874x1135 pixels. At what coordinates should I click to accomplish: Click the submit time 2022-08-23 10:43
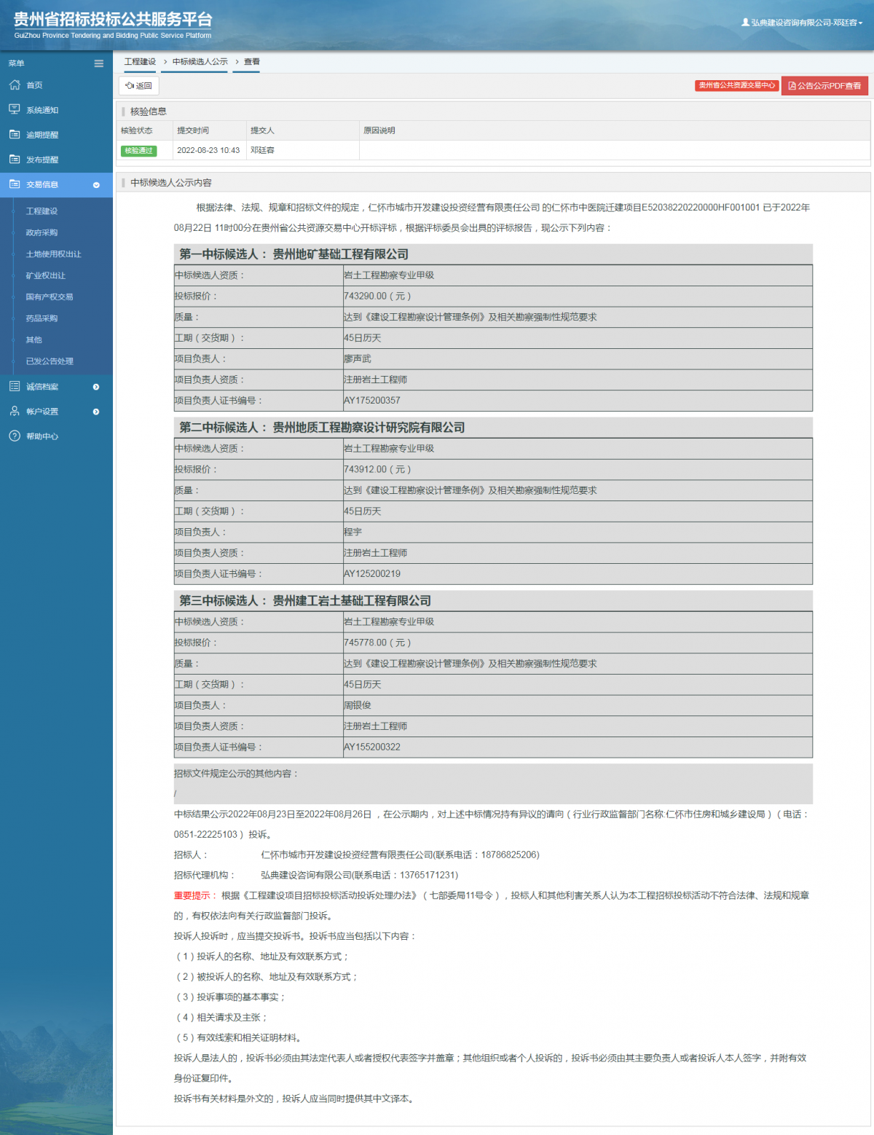pyautogui.click(x=208, y=150)
